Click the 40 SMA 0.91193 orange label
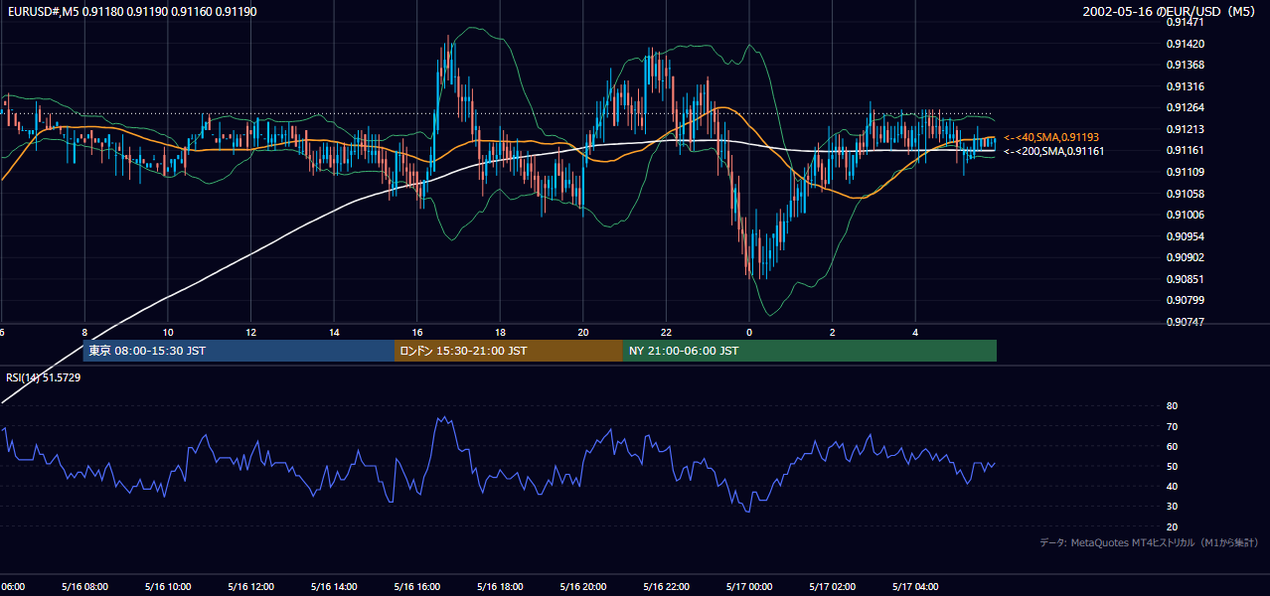 pos(1051,137)
